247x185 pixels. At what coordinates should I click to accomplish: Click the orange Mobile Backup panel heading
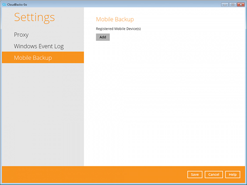115,19
